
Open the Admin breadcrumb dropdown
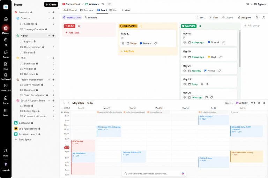pos(98,4)
